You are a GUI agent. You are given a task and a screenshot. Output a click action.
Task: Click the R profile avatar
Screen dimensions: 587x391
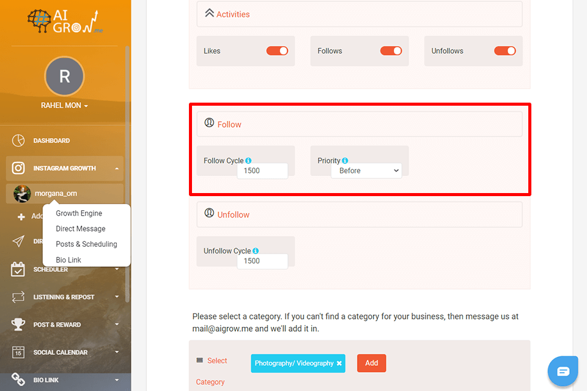coord(64,76)
